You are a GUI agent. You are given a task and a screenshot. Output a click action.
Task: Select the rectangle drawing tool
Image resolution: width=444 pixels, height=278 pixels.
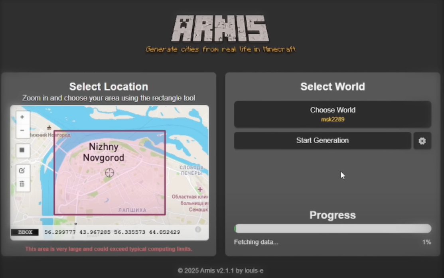click(22, 150)
